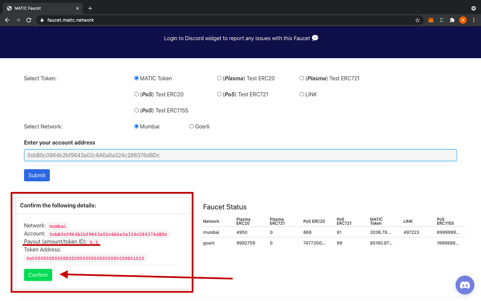The image size is (481, 301).
Task: Open the orange profile avatar
Action: click(x=463, y=20)
